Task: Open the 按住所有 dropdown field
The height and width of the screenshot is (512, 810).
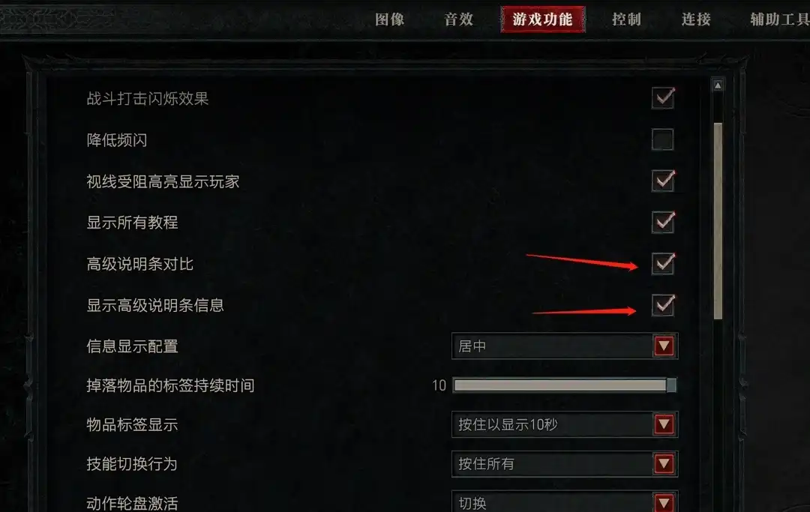Action: pyautogui.click(x=565, y=463)
